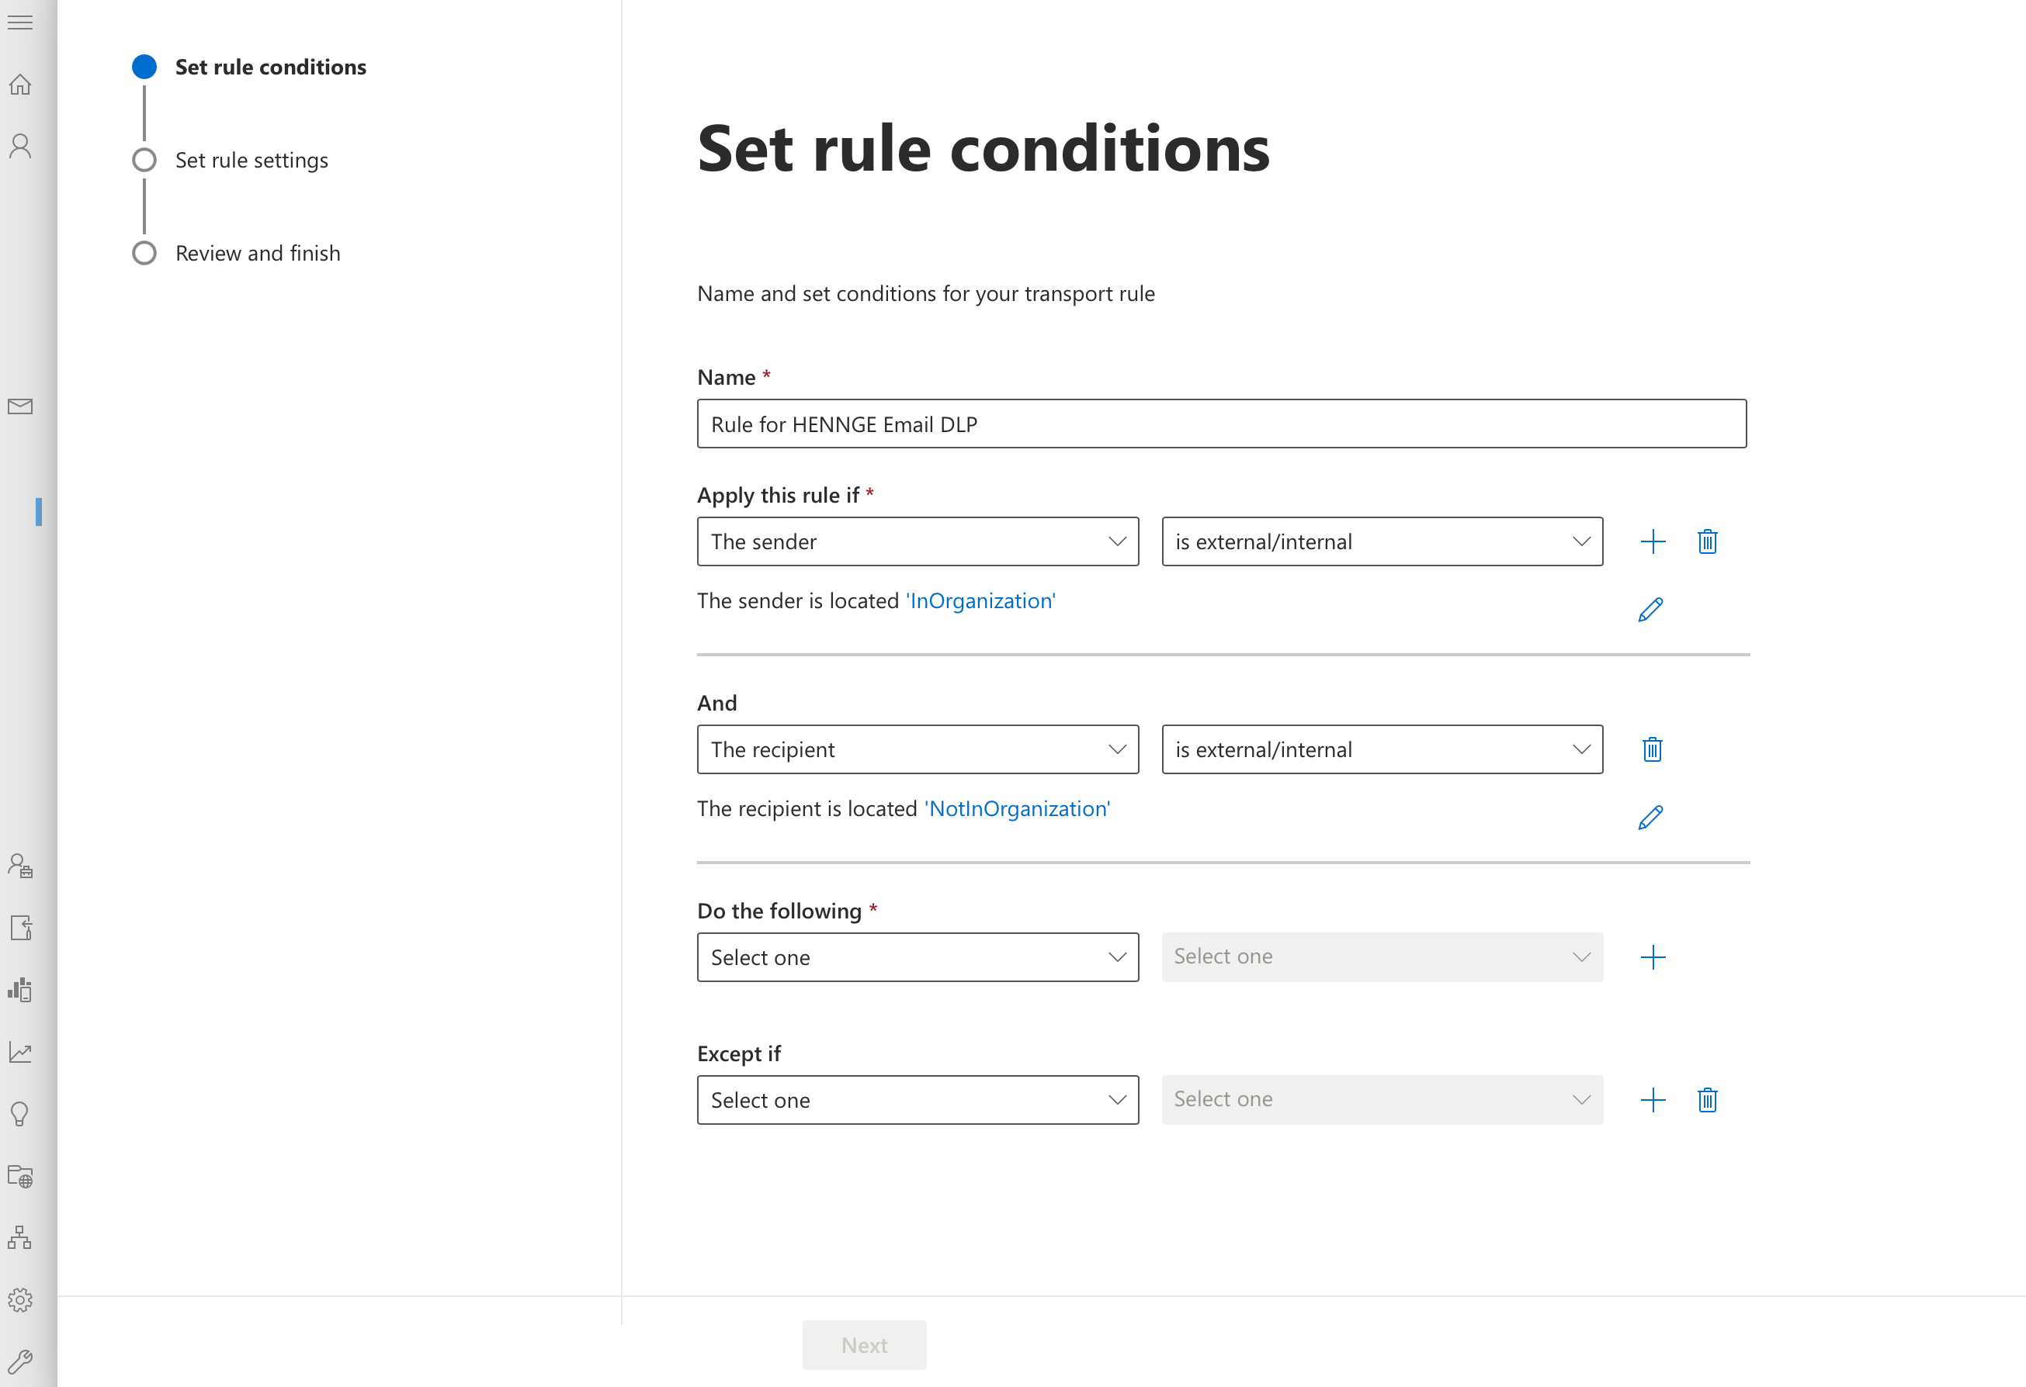Expand the hamburger navigation menu
Image resolution: width=2026 pixels, height=1387 pixels.
point(20,22)
